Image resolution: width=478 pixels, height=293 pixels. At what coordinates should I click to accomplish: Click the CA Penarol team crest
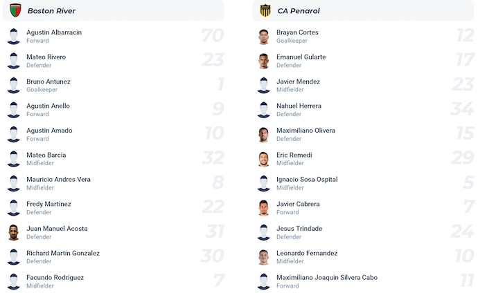click(265, 10)
